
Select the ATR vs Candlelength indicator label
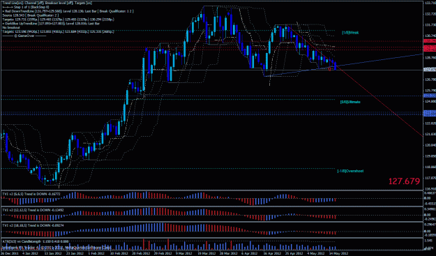pyautogui.click(x=36, y=241)
